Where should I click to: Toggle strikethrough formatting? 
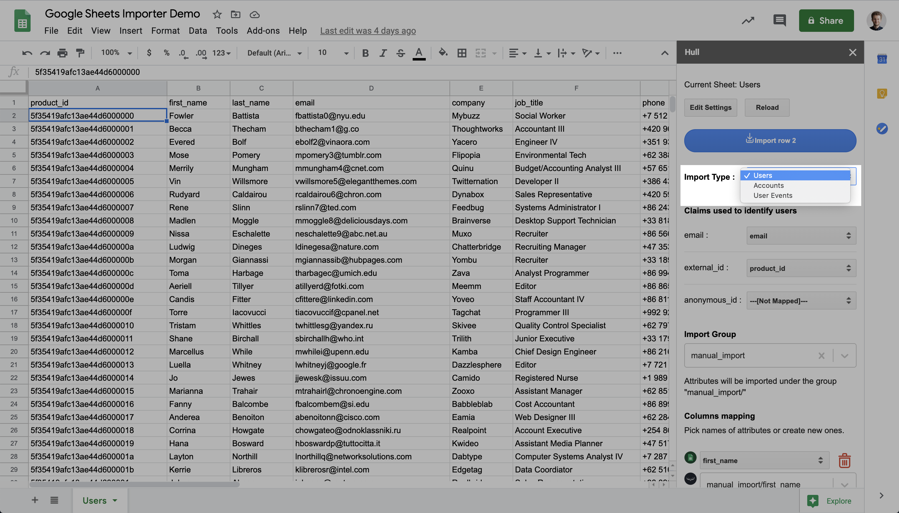coord(400,53)
